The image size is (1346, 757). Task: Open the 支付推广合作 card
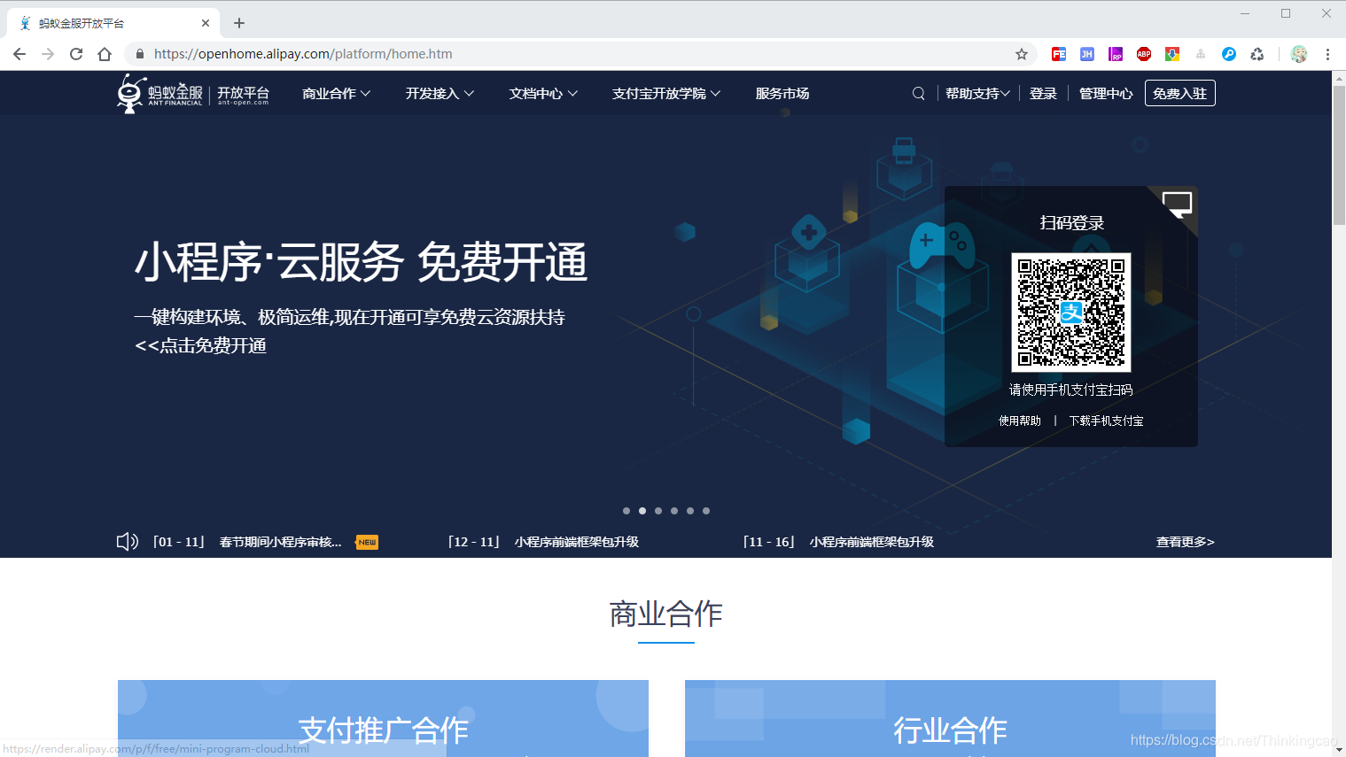[383, 719]
